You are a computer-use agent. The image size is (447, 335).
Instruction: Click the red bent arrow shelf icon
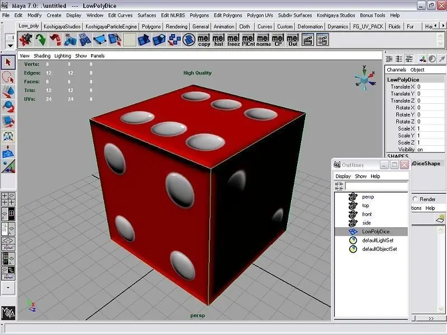(x=55, y=40)
